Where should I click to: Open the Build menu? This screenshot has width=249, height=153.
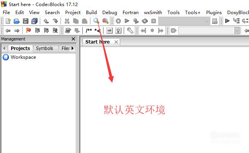(x=91, y=13)
